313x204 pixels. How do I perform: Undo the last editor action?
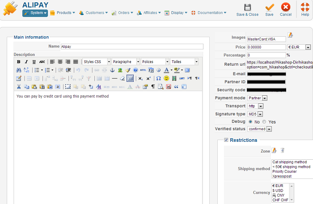click(78, 70)
